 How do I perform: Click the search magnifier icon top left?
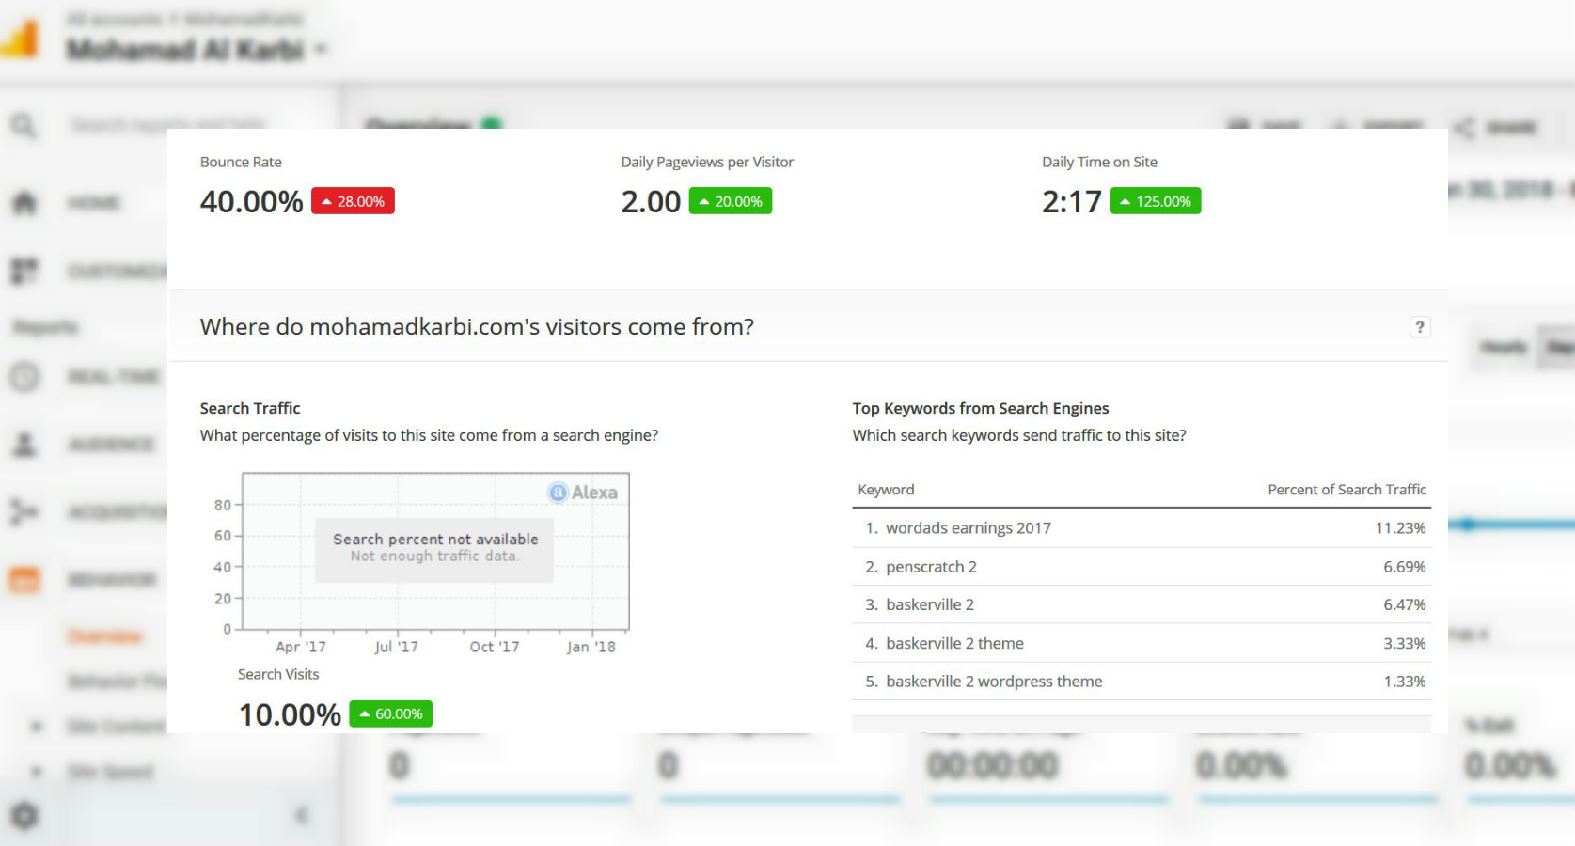[24, 123]
